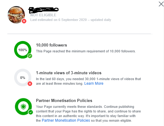Open the Partner Monetisation Policies link
The image size is (164, 126).
(x=66, y=120)
